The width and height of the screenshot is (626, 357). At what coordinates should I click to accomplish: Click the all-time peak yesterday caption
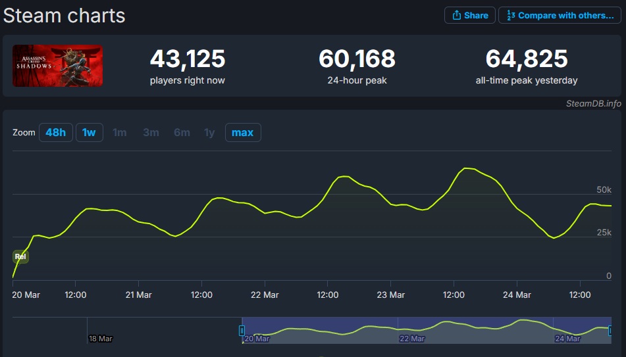(527, 81)
